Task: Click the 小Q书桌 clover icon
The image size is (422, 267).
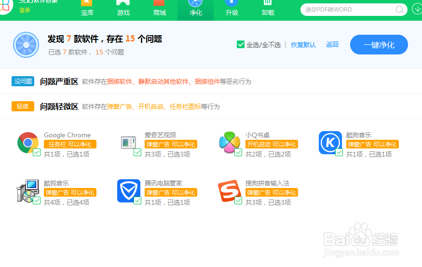Action: (x=229, y=143)
